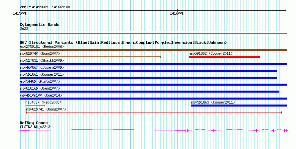
Task: Open the dgv4910n100 (Coe2014) label
Action: [41, 95]
